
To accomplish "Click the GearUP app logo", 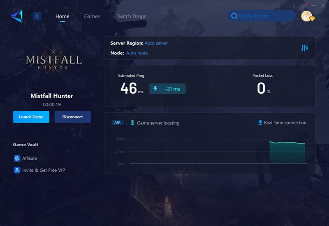I will [17, 16].
